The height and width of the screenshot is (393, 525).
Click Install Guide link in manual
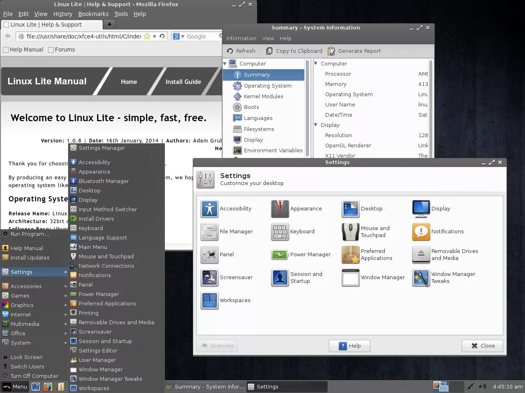point(183,82)
